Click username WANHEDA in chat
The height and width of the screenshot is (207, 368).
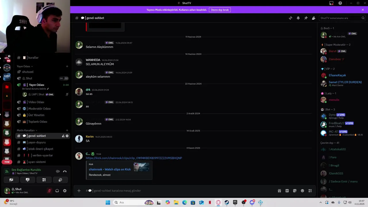(93, 60)
